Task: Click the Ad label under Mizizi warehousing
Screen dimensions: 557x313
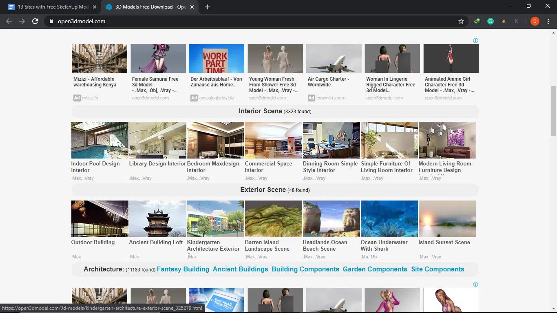Action: click(76, 98)
